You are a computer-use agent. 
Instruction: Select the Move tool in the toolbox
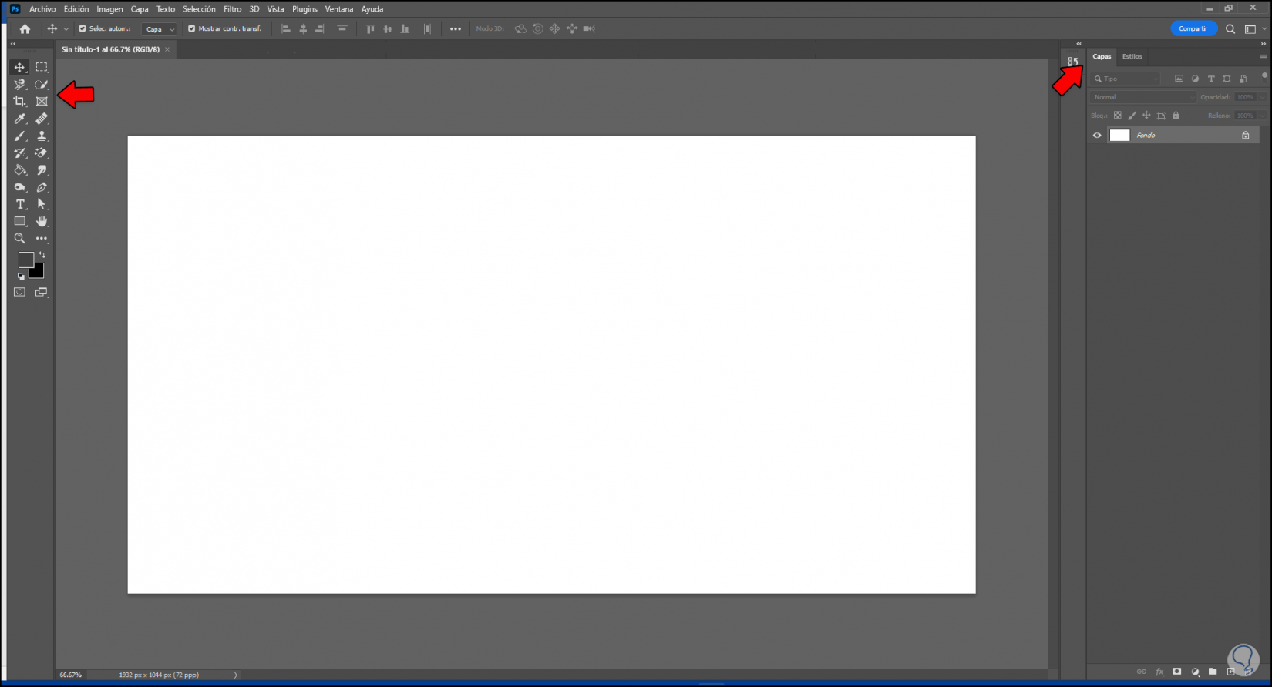click(20, 67)
